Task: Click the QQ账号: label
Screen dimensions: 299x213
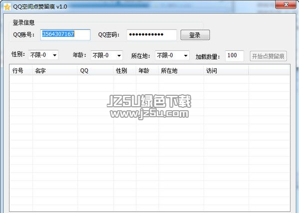Action: (24, 35)
